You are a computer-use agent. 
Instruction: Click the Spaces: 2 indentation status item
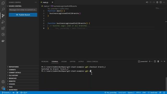pos(131,93)
